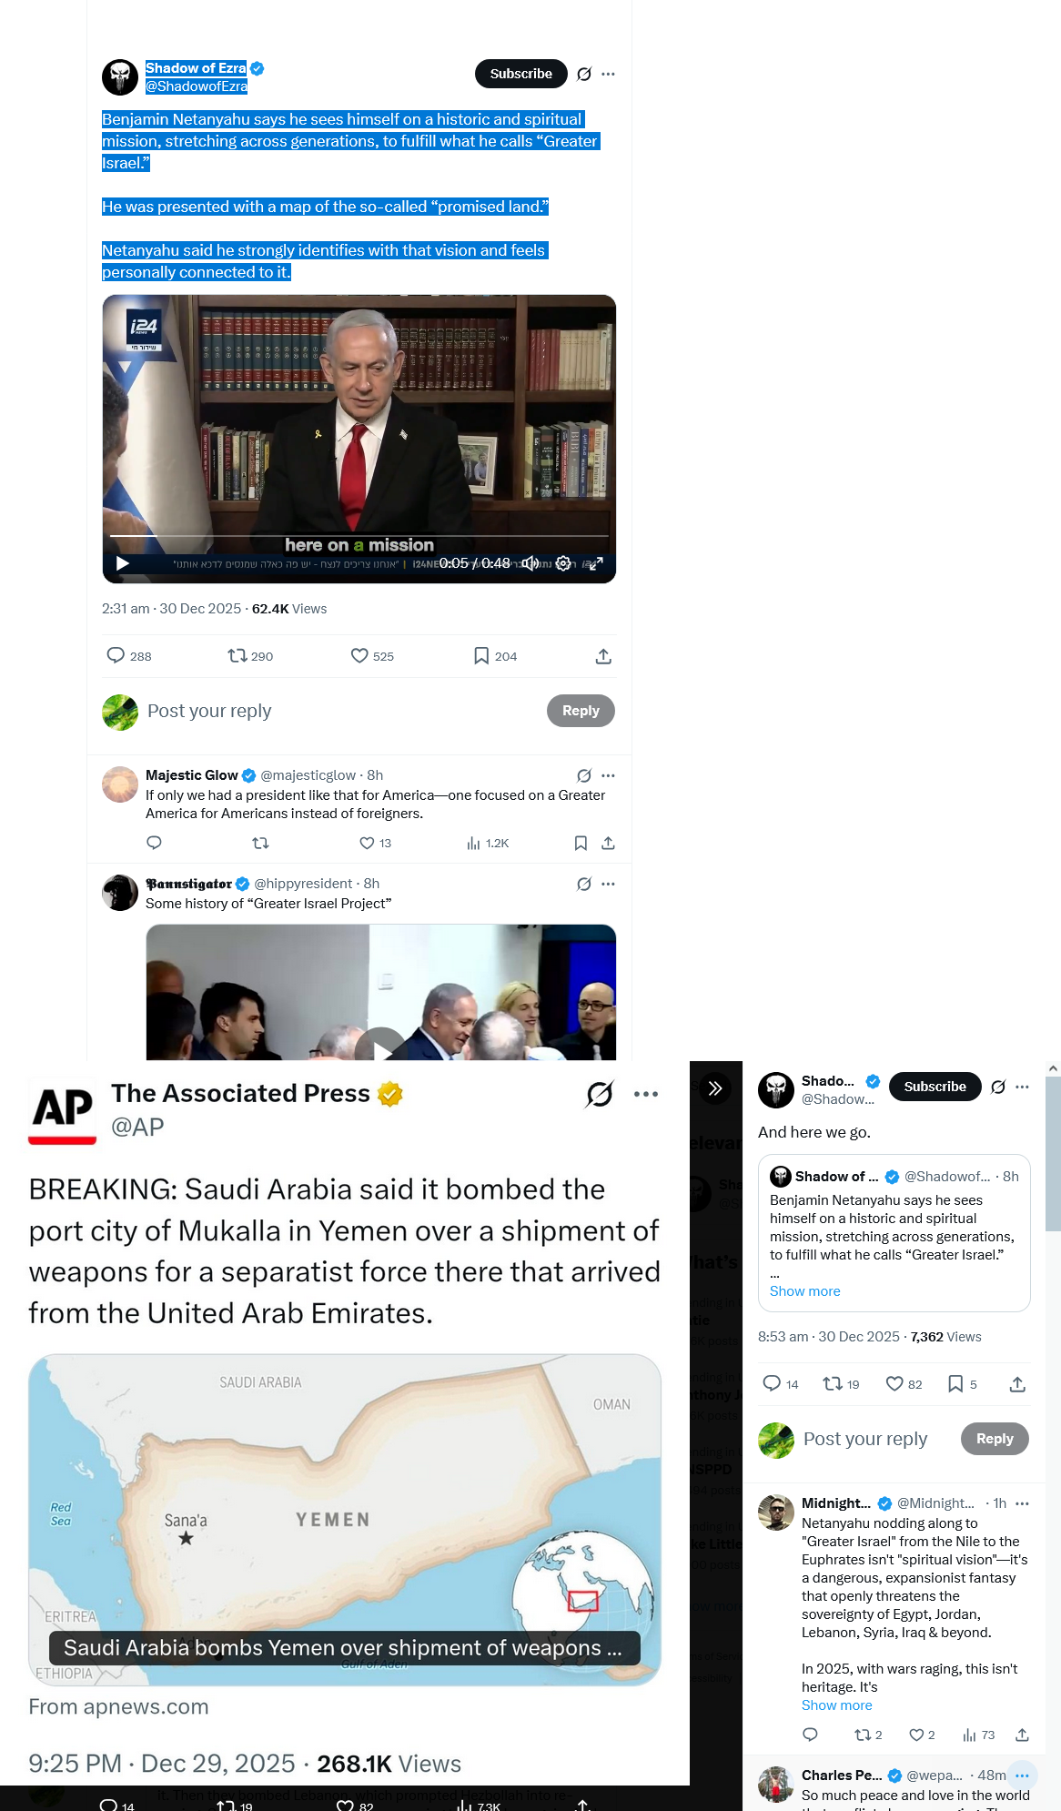Toggle Grok explain icon on AP post

click(x=600, y=1094)
